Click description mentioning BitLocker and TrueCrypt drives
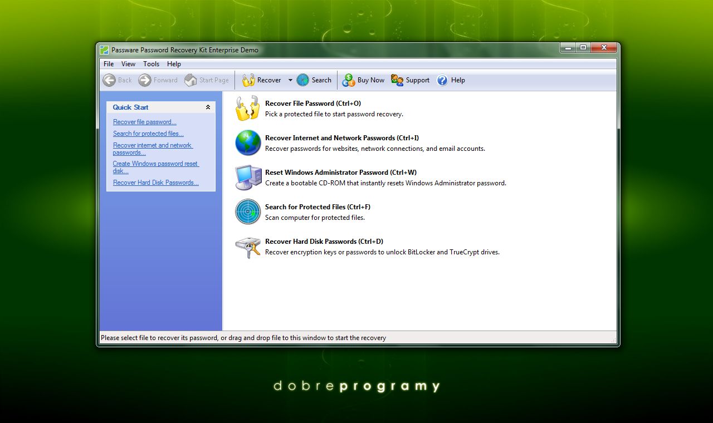This screenshot has height=423, width=713. pos(382,252)
